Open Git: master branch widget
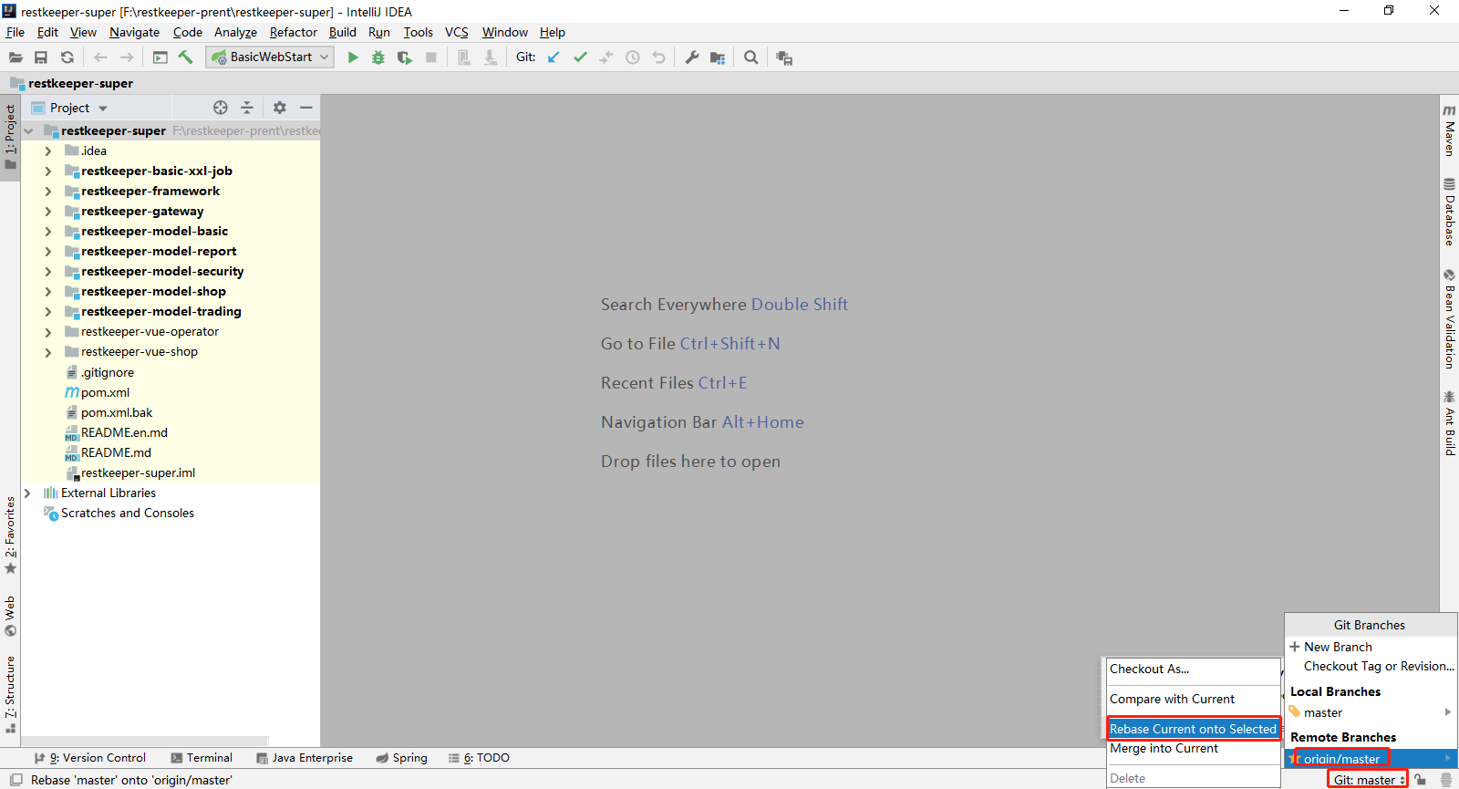1459x789 pixels. (1369, 780)
